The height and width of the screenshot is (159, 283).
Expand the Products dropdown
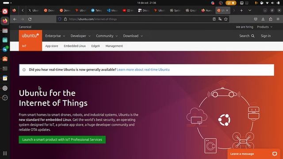click(x=264, y=27)
